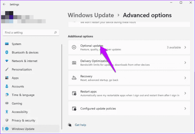The width and height of the screenshot is (195, 134).
Task: Click the Get help link
Action: (x=80, y=125)
